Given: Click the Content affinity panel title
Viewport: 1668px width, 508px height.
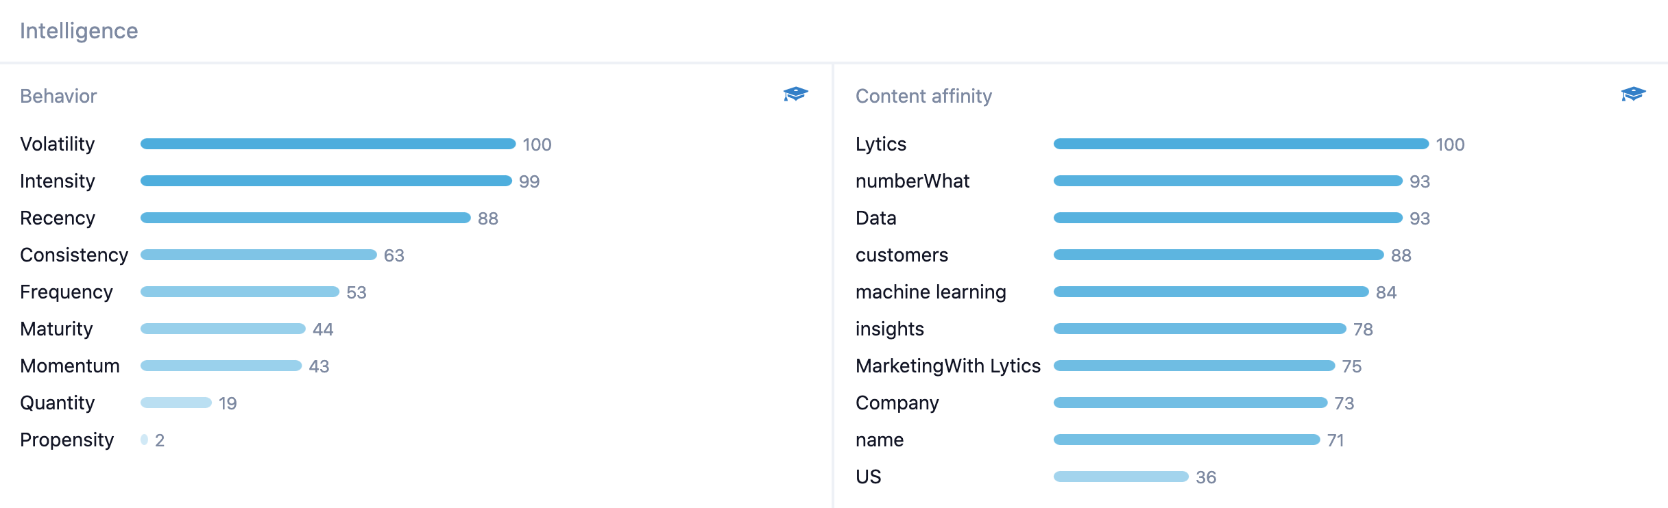Looking at the screenshot, I should pos(923,96).
